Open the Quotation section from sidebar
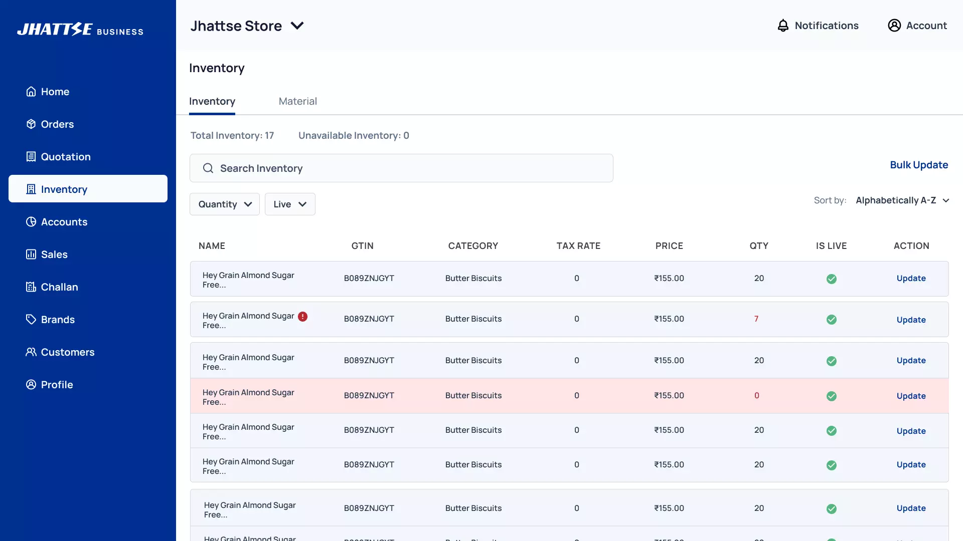Viewport: 963px width, 541px height. coord(31,156)
